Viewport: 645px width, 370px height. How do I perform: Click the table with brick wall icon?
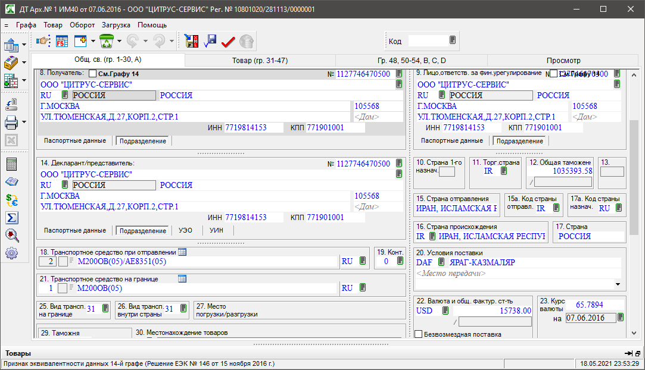[11, 80]
